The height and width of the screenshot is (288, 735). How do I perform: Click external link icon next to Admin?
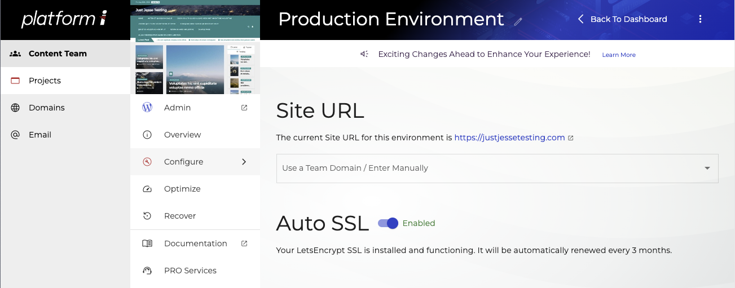(244, 108)
